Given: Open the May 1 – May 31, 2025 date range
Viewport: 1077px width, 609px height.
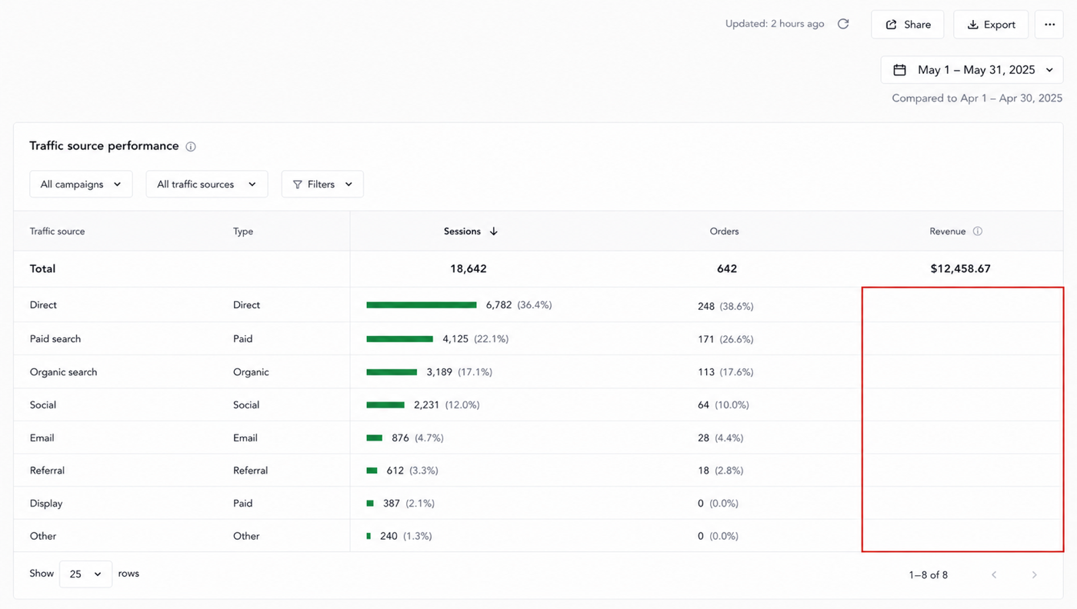Looking at the screenshot, I should click(972, 70).
